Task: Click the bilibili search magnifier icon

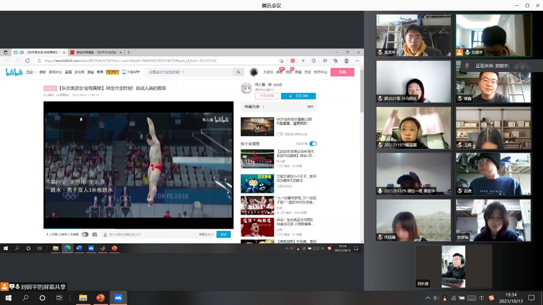Action: pyautogui.click(x=239, y=72)
